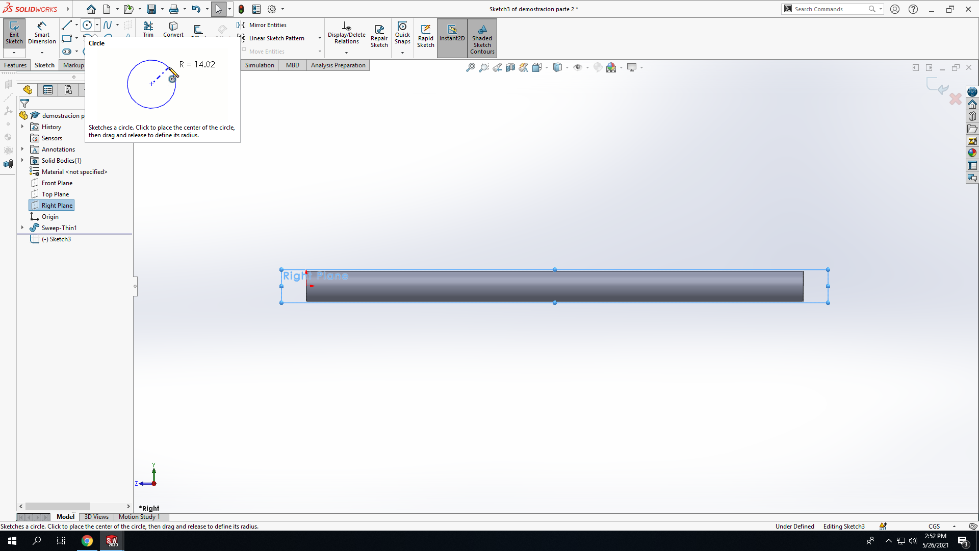Switch to Analysis Preparation tab
The height and width of the screenshot is (551, 979).
[338, 65]
